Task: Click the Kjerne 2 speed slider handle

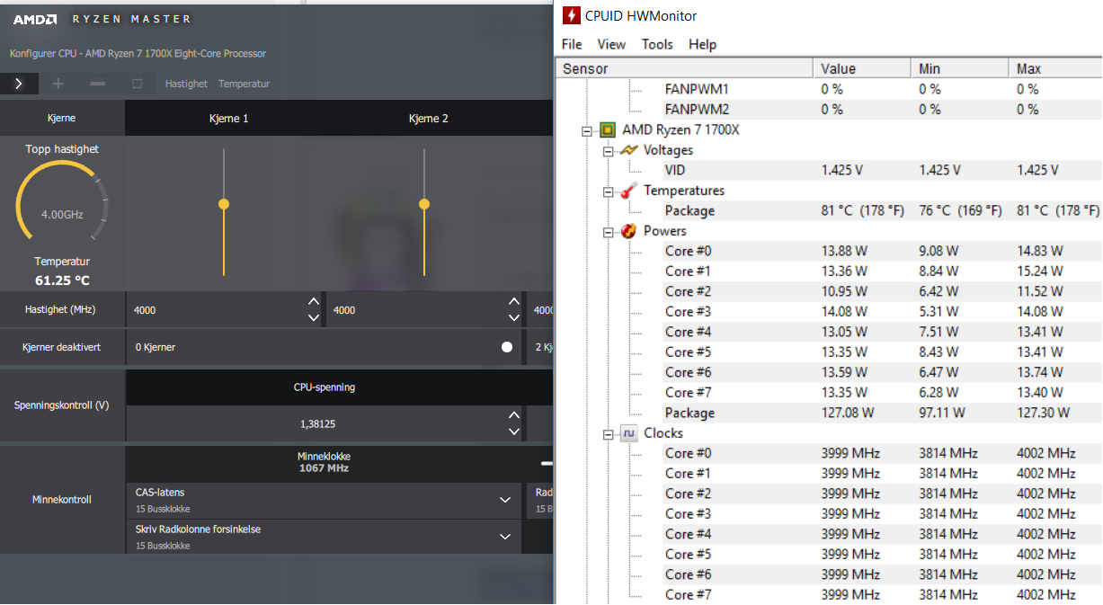Action: pos(424,204)
